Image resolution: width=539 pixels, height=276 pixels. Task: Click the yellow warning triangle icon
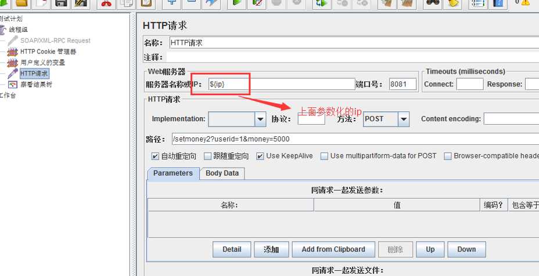coord(525,2)
